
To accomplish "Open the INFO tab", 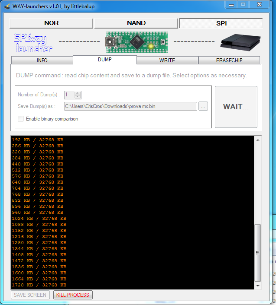I will pyautogui.click(x=42, y=60).
